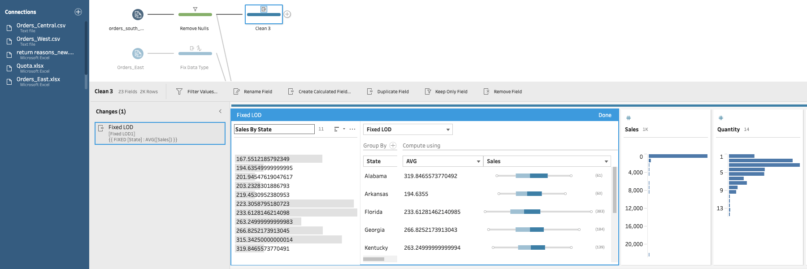The width and height of the screenshot is (807, 269).
Task: Open the AVG aggregation dropdown
Action: click(443, 161)
